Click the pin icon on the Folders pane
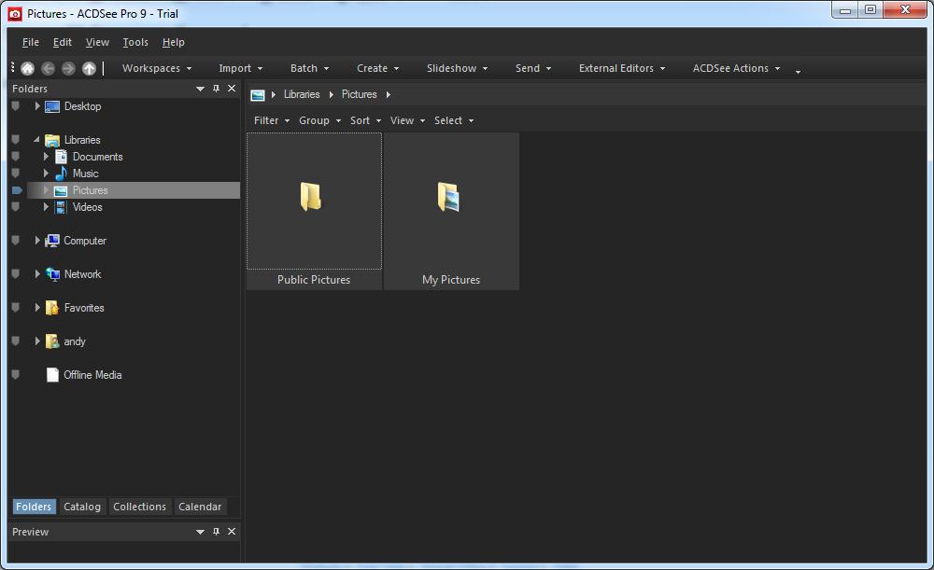Image resolution: width=934 pixels, height=570 pixels. point(216,88)
